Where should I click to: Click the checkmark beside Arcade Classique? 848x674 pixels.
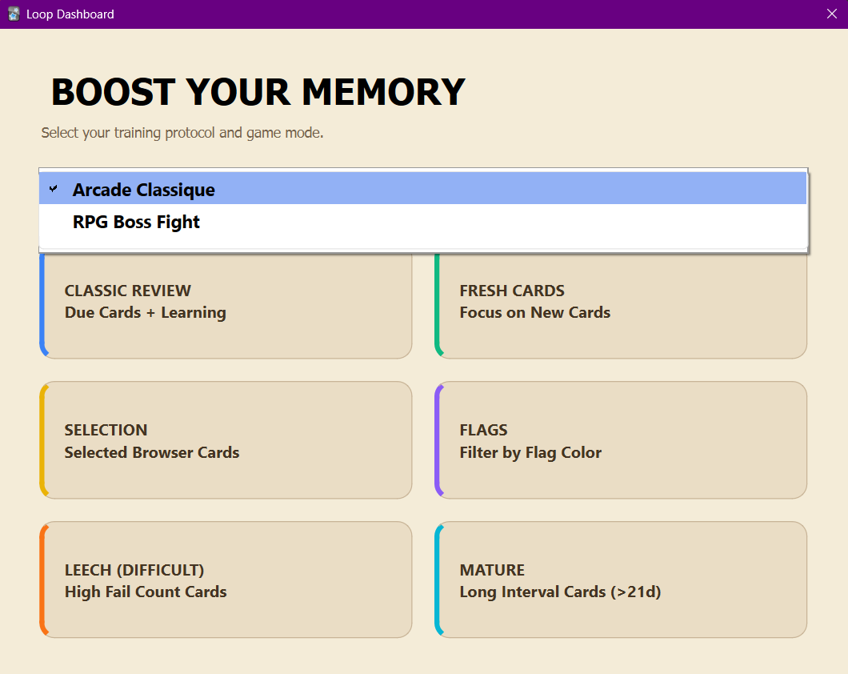[x=53, y=188]
